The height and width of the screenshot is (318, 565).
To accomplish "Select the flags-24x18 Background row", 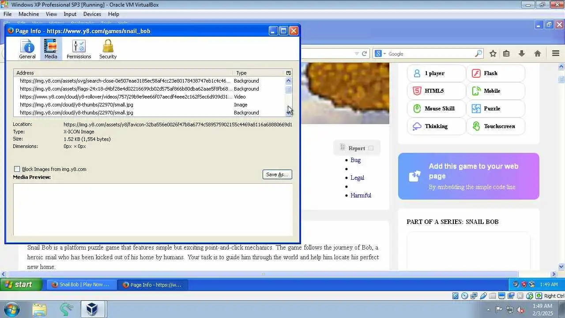I will point(149,89).
